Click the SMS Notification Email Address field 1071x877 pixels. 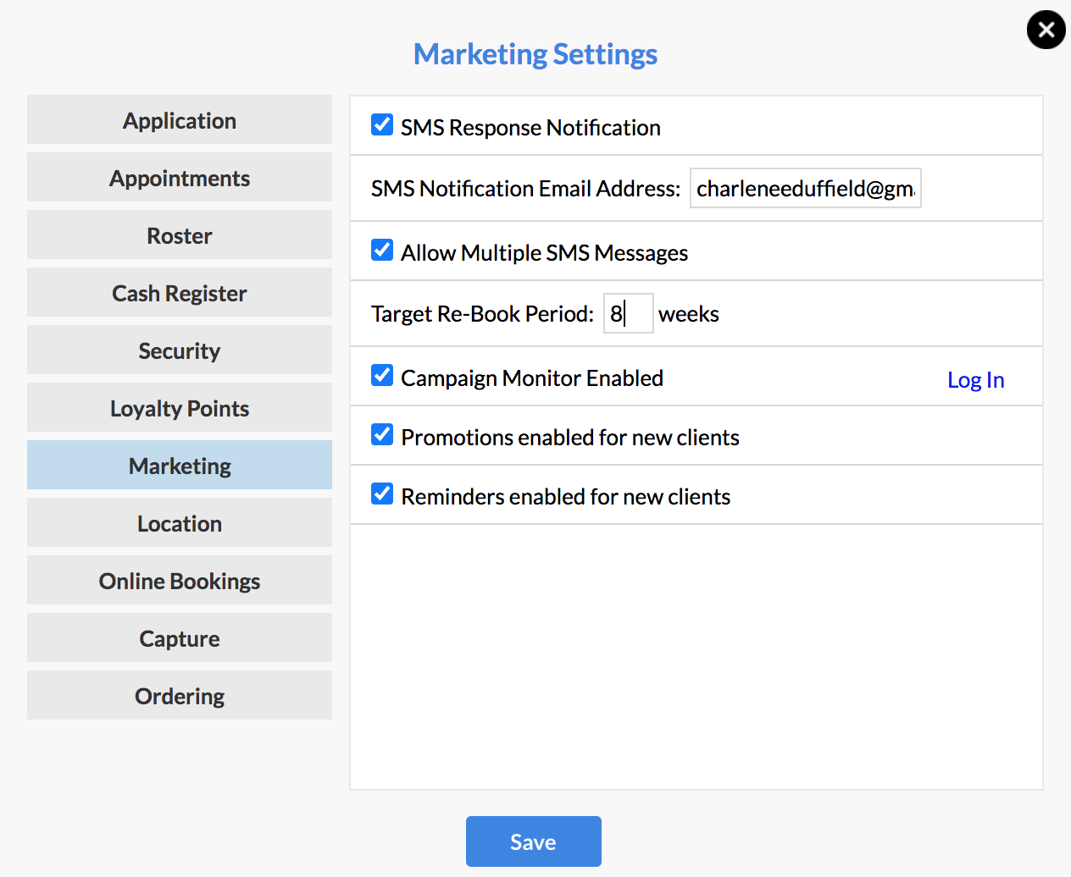[806, 188]
